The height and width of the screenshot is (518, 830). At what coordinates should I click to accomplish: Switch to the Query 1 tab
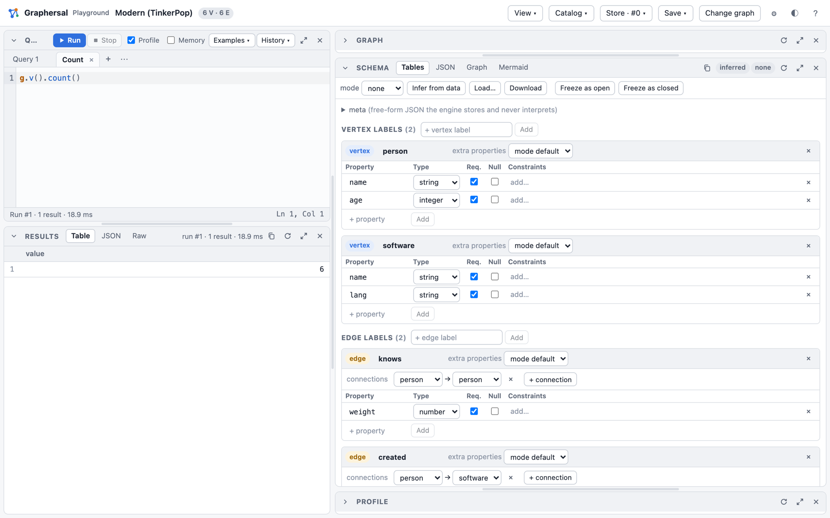point(26,59)
